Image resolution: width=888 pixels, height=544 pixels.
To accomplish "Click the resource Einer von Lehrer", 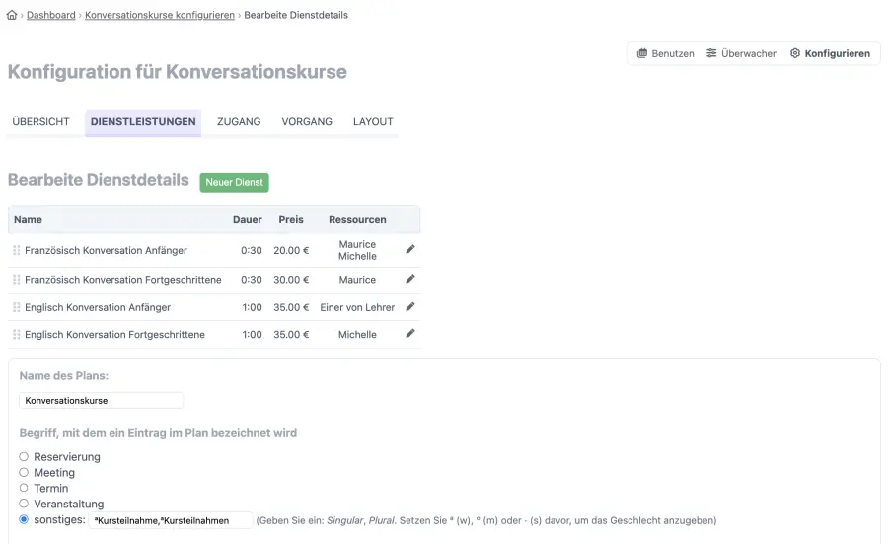I will point(357,307).
